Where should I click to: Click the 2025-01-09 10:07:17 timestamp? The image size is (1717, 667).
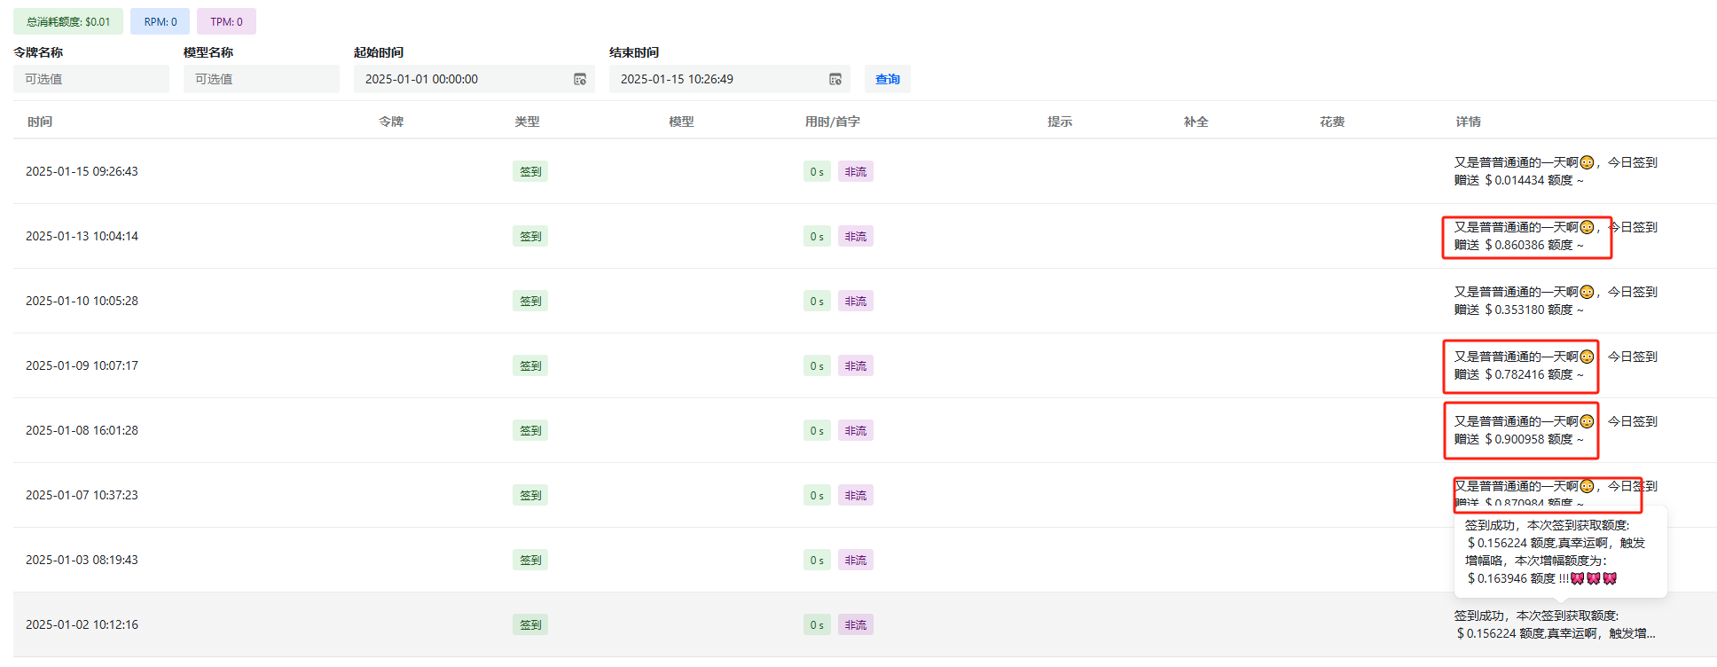point(82,365)
